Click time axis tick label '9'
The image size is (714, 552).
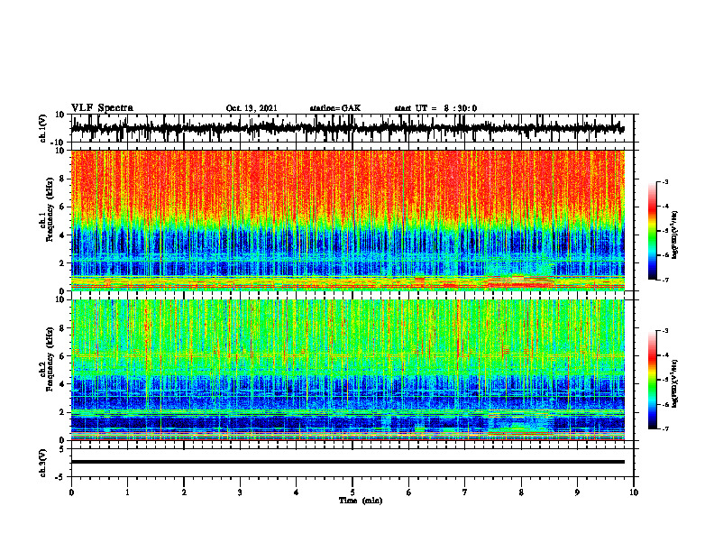point(577,492)
